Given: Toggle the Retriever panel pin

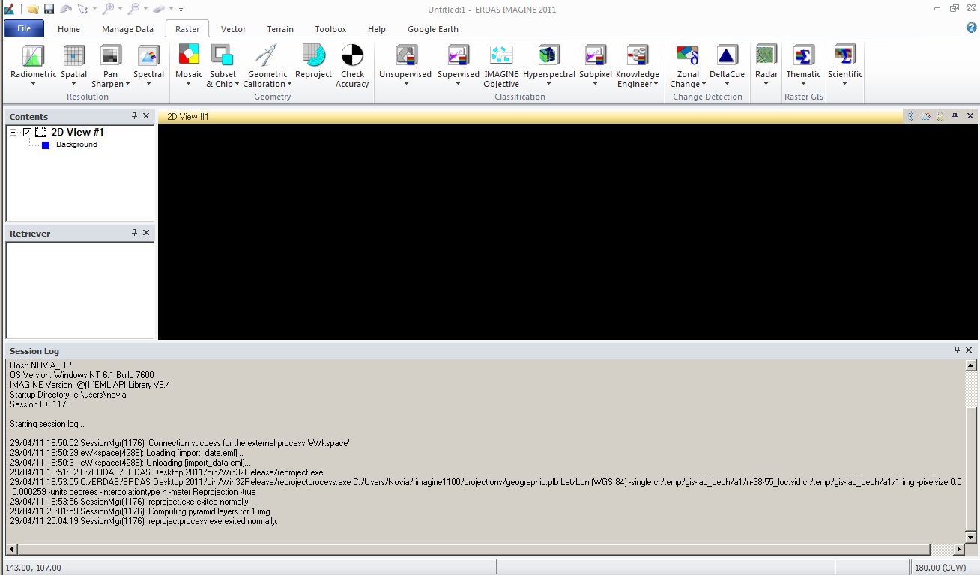Looking at the screenshot, I should pyautogui.click(x=134, y=233).
